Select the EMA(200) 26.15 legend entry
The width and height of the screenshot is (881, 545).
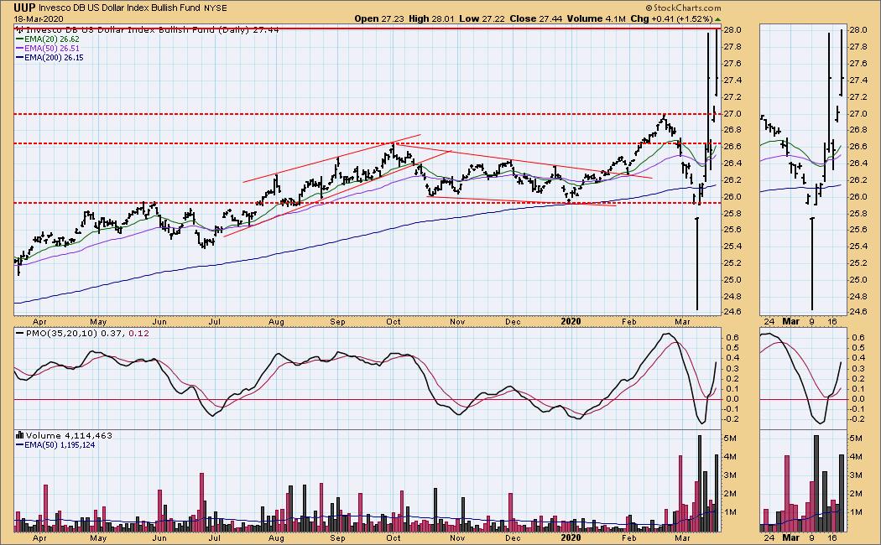50,57
